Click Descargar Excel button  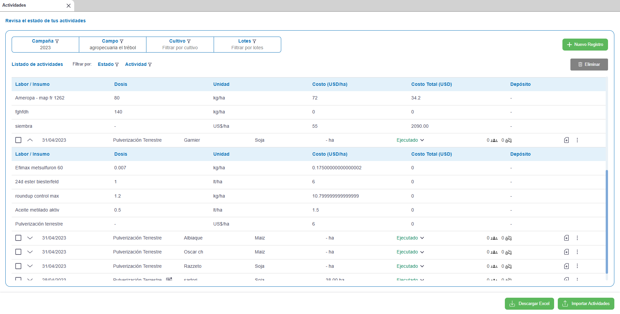coord(529,304)
